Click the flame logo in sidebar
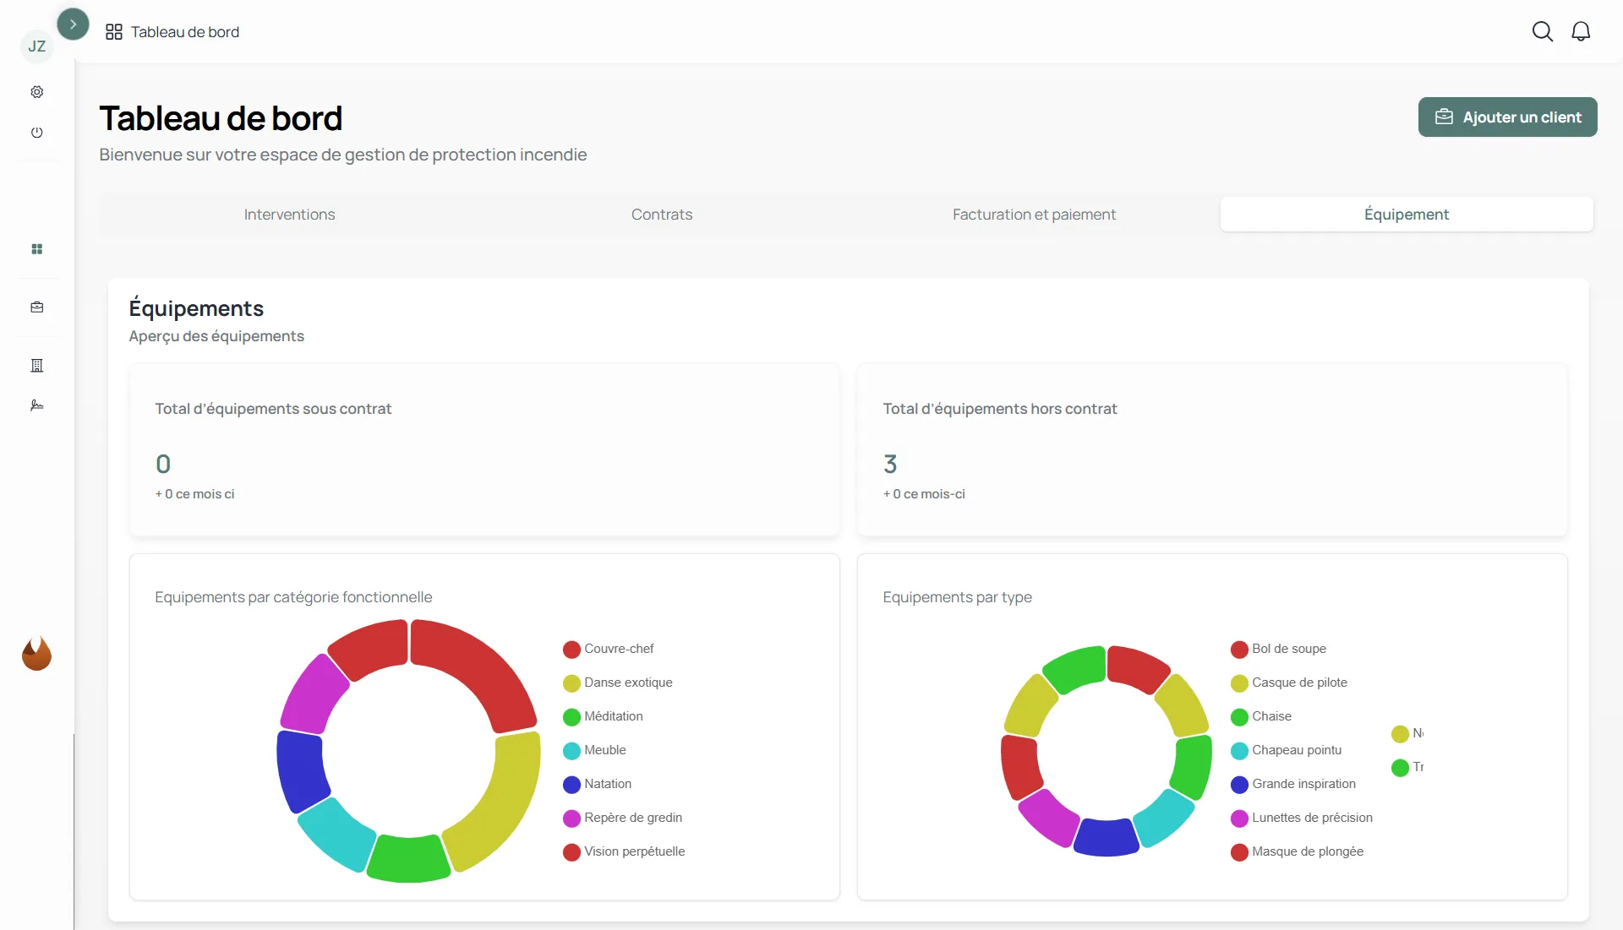 coord(36,654)
